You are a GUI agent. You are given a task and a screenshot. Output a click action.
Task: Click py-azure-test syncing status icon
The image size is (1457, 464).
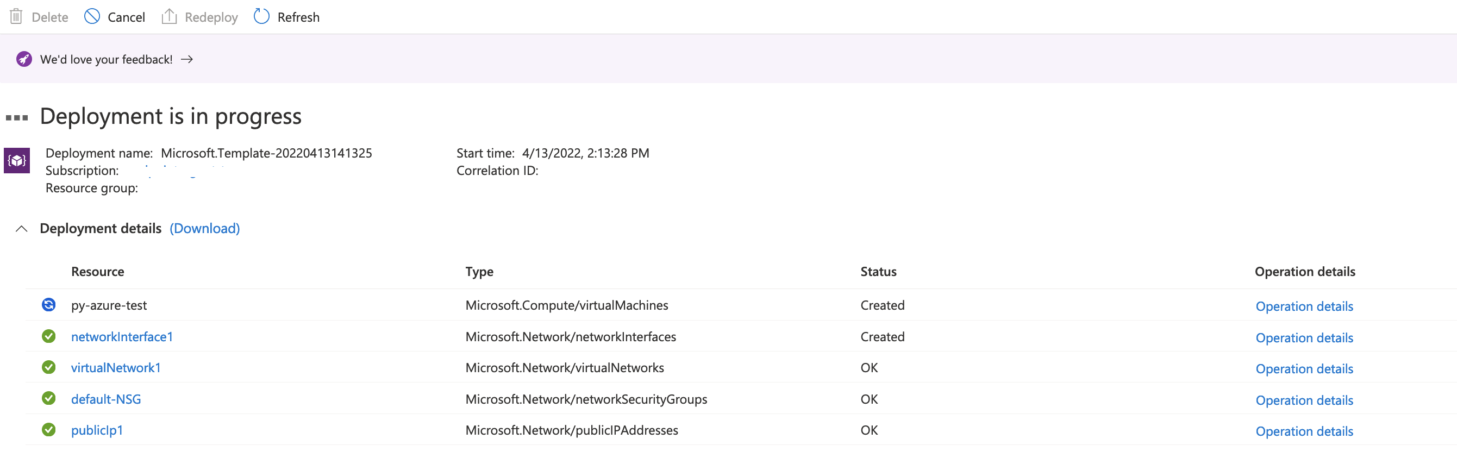click(49, 305)
